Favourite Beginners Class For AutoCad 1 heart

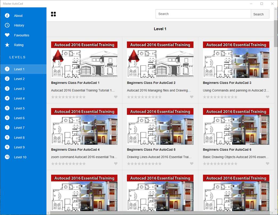point(116,97)
